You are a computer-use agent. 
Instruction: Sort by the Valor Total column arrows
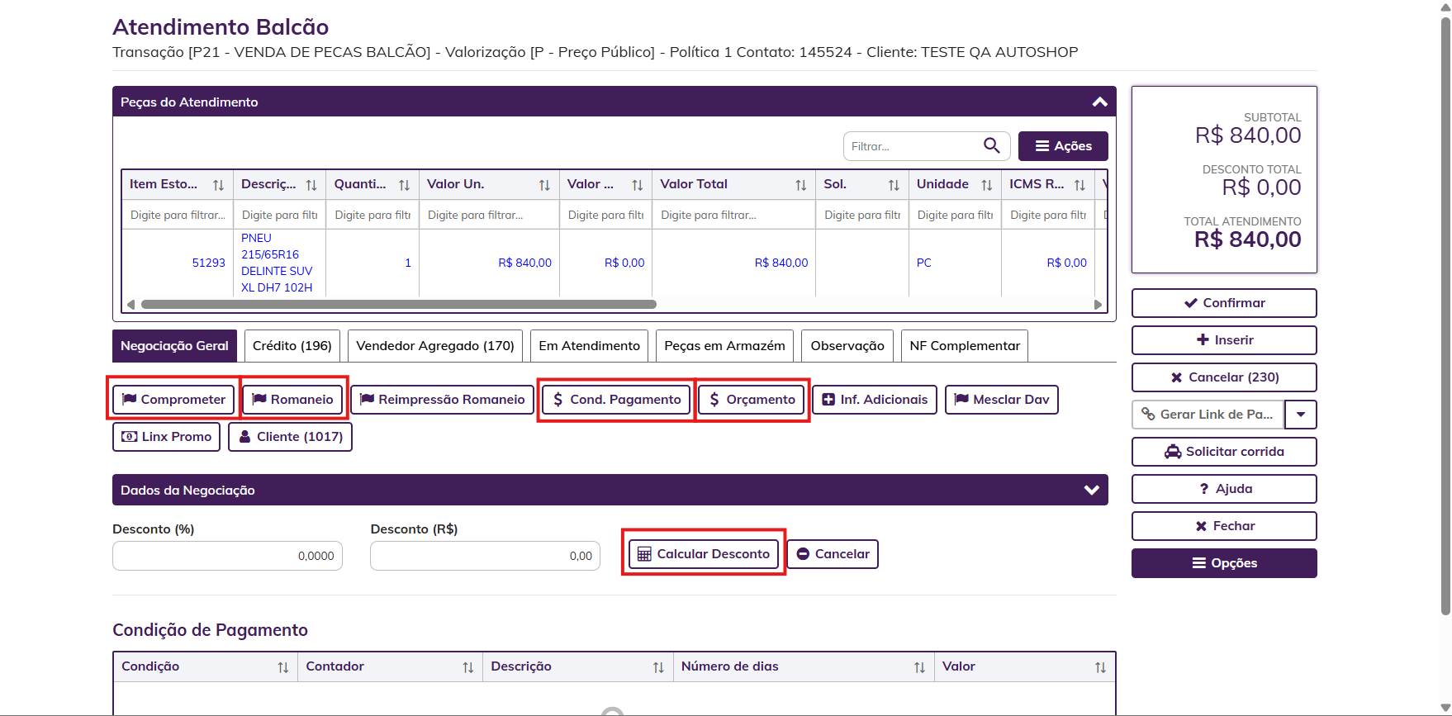[x=800, y=185]
